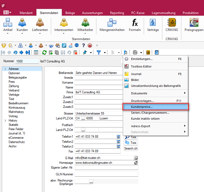
Task: Choose Kundenpreise... from the menu
Action: [x=155, y=107]
